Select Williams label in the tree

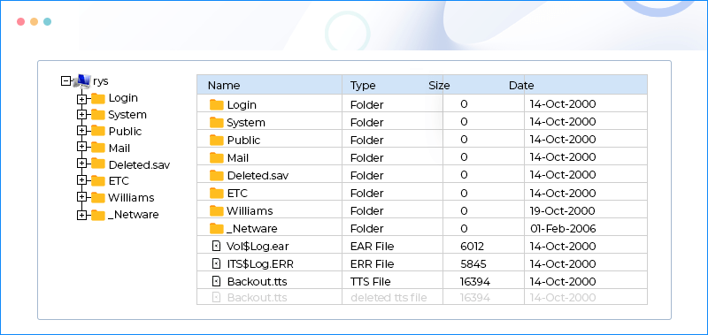131,198
